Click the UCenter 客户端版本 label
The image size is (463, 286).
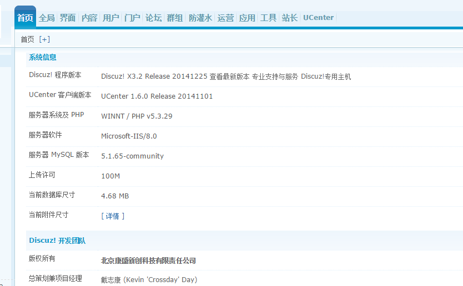pos(60,95)
